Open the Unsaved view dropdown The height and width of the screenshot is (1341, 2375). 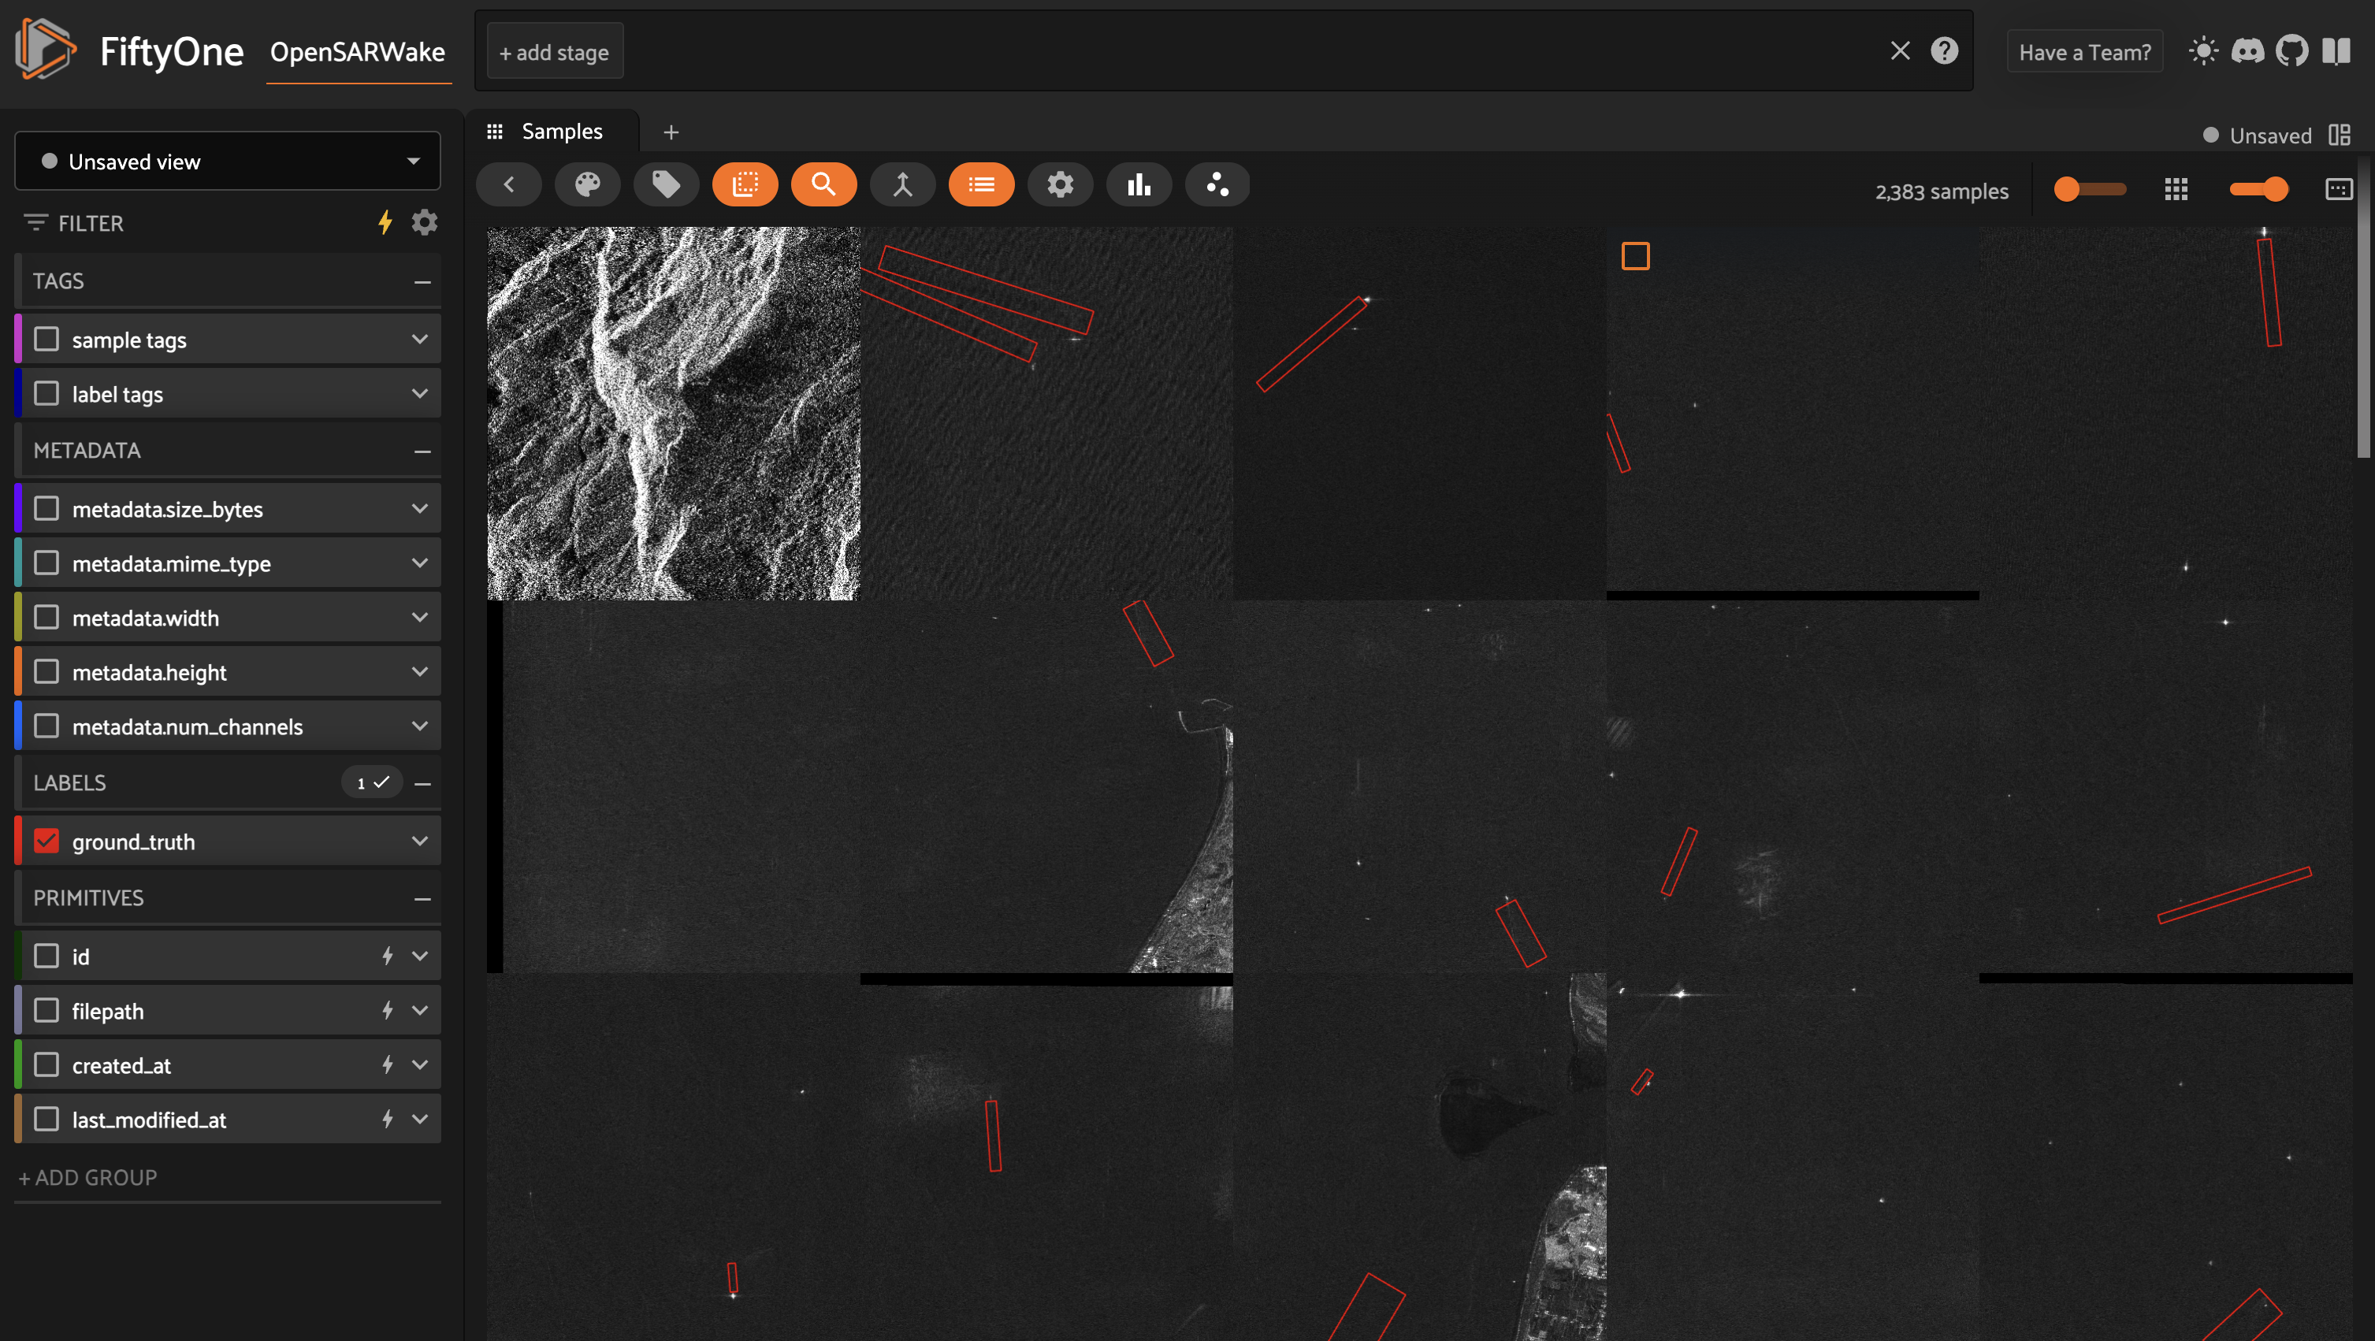tap(227, 162)
